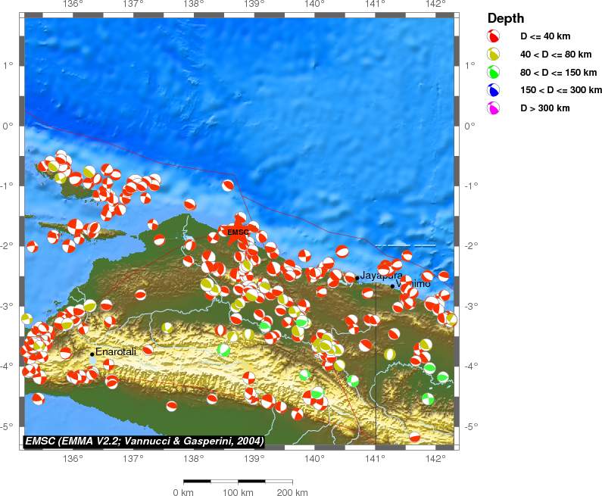Click the Depth legend title
This screenshot has height=496, width=602.
505,18
